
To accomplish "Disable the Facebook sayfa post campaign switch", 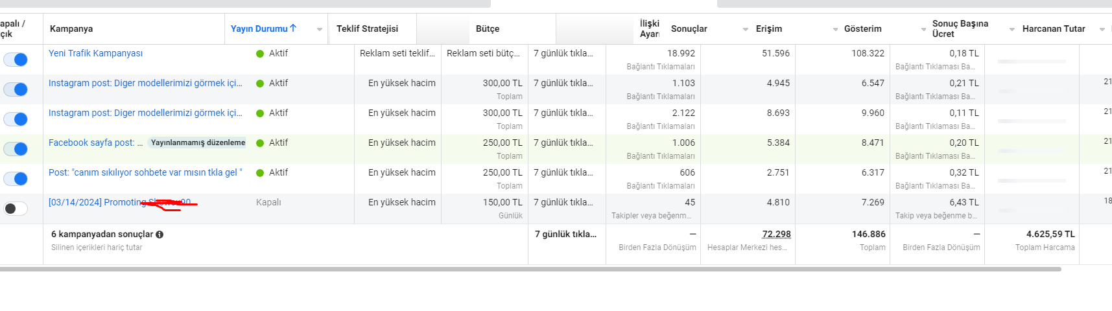I will pyautogui.click(x=16, y=149).
